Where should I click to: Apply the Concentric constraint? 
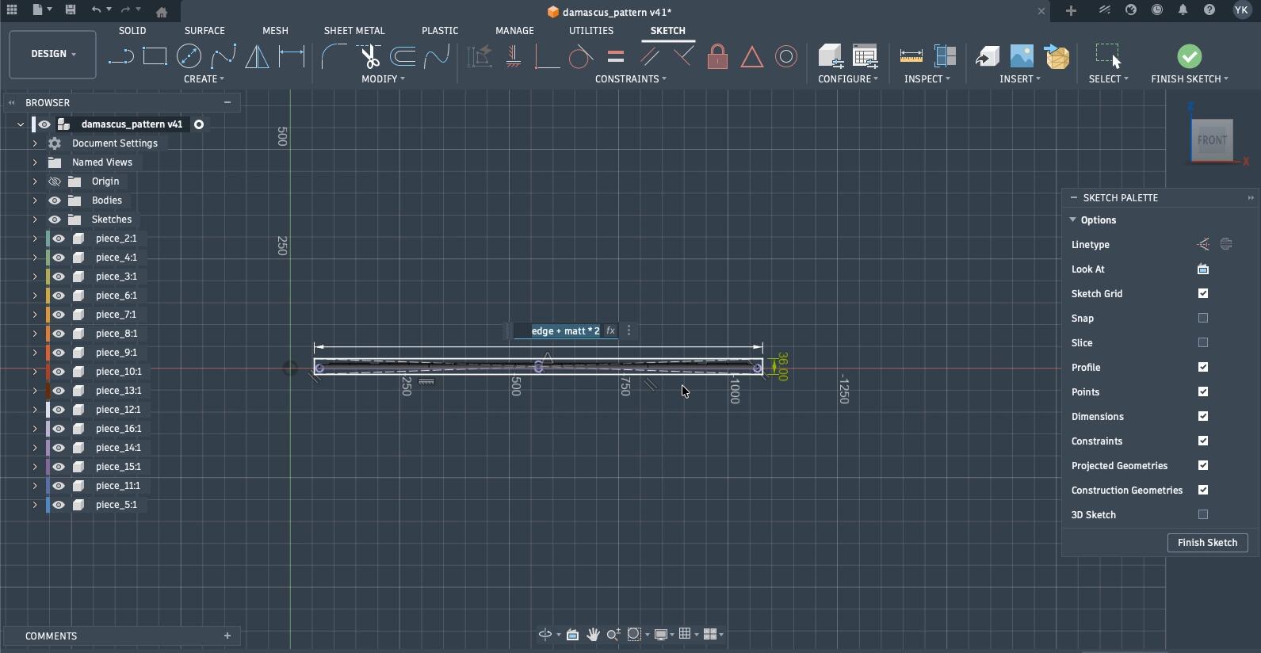(786, 56)
